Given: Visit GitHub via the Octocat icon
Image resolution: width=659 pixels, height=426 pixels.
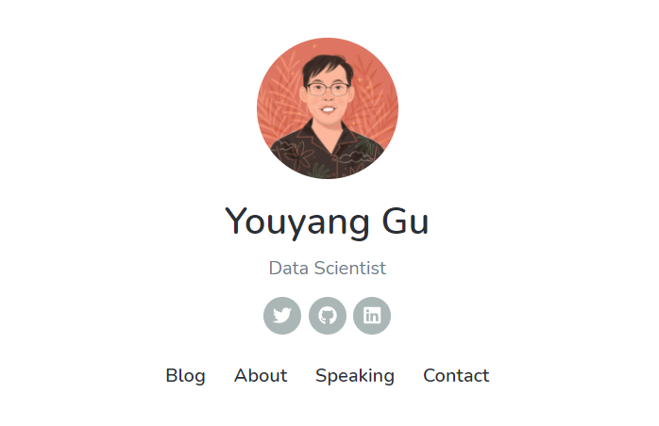Looking at the screenshot, I should pos(328,316).
